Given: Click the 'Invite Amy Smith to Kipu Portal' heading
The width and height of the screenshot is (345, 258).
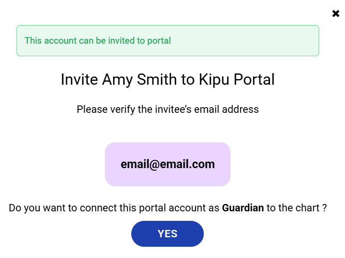Looking at the screenshot, I should click(168, 80).
